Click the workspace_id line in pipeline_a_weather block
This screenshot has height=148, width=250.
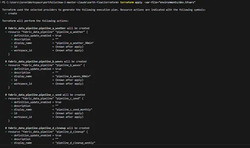(47, 51)
